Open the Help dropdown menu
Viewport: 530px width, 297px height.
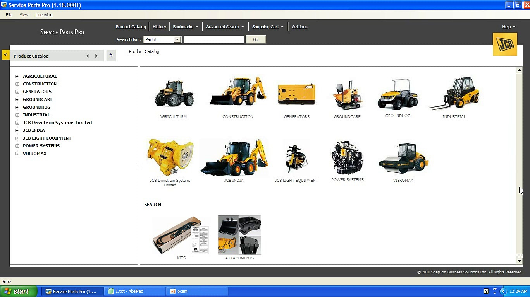pyautogui.click(x=509, y=27)
